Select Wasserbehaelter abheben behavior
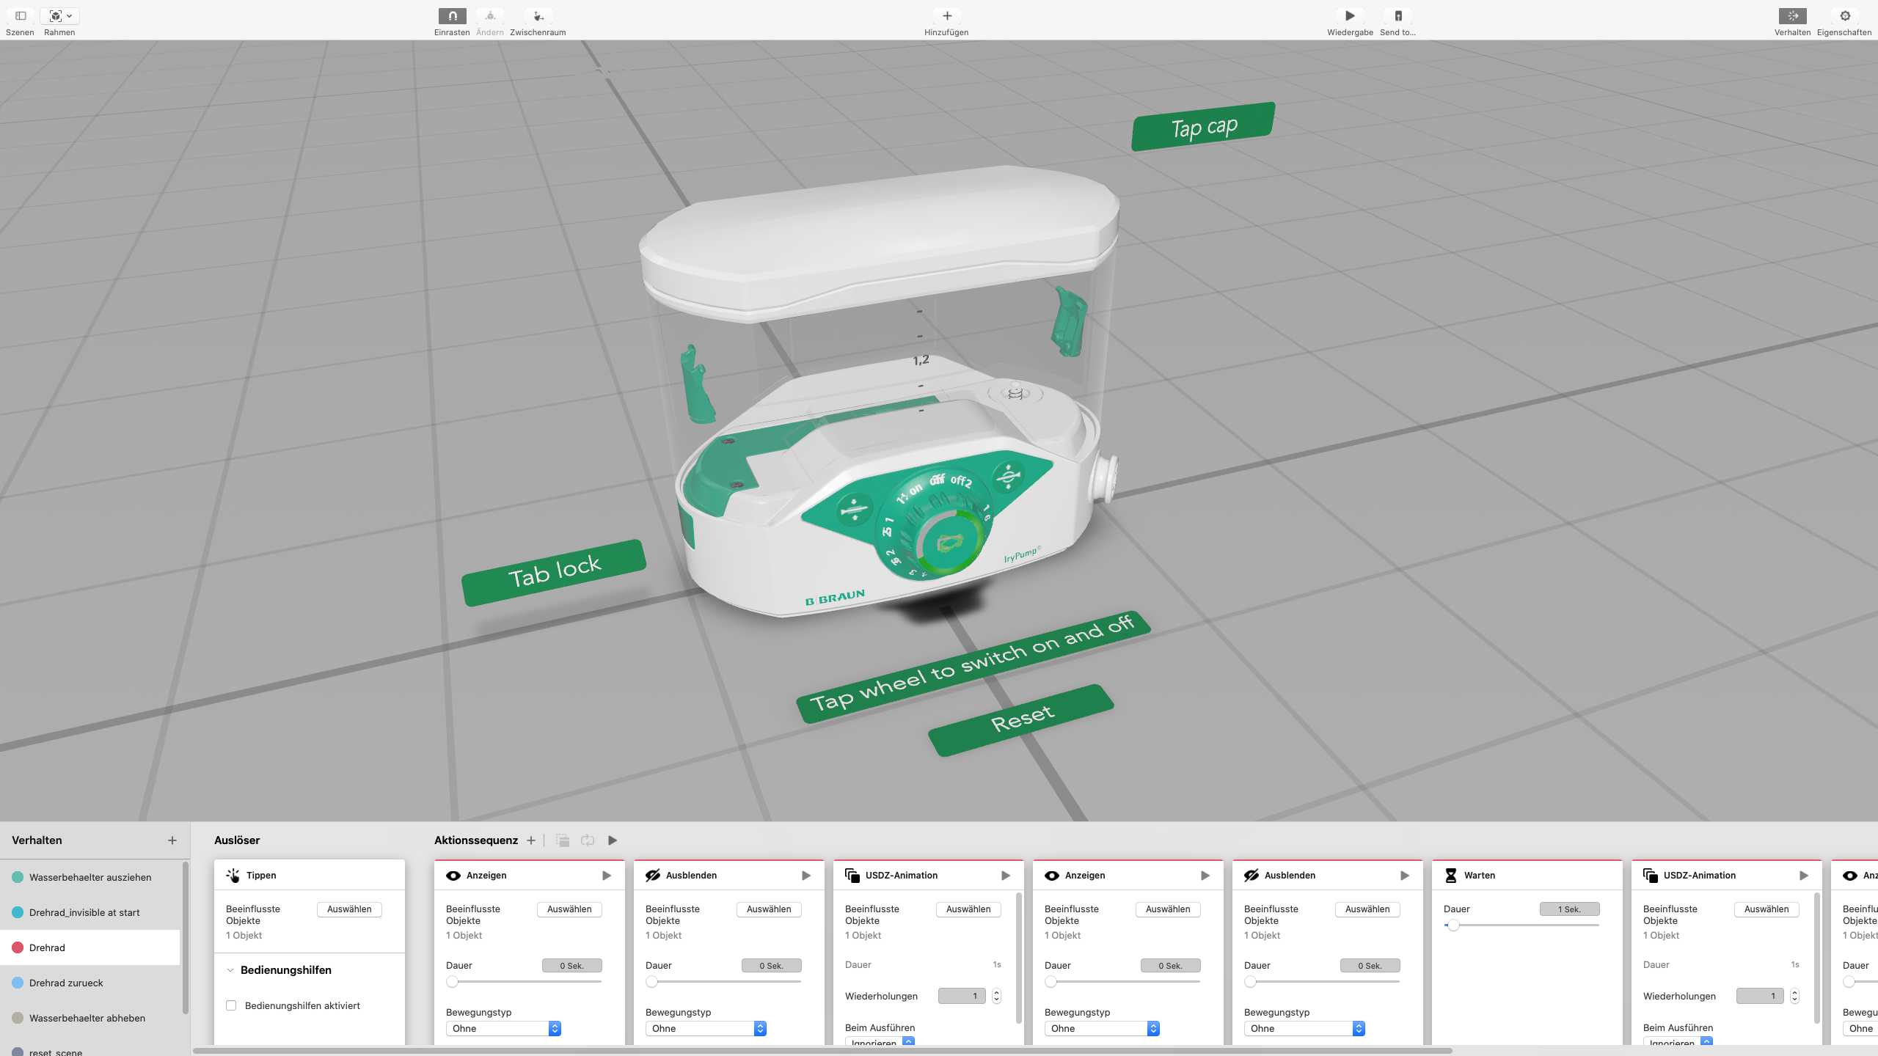This screenshot has height=1056, width=1878. [90, 1018]
